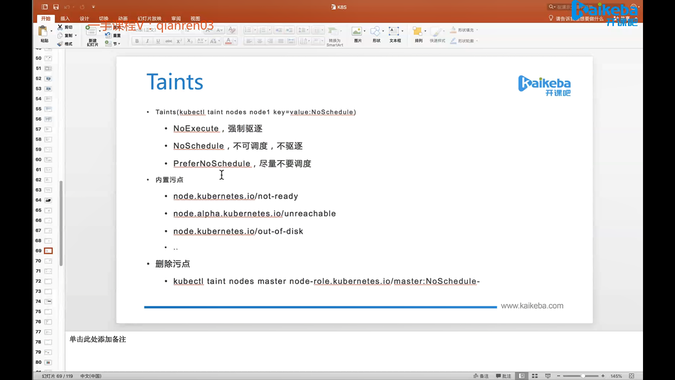Click the zoom slider in the status bar
Screen dimensions: 675x380
click(x=583, y=376)
